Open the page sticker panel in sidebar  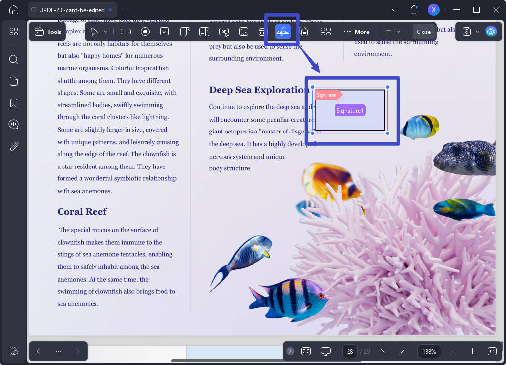click(14, 81)
